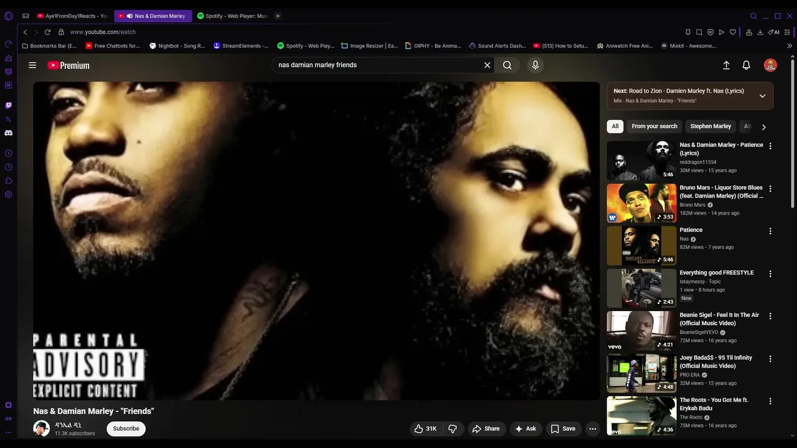
Task: Open the AI assistant icon in toolbar
Action: 774,32
